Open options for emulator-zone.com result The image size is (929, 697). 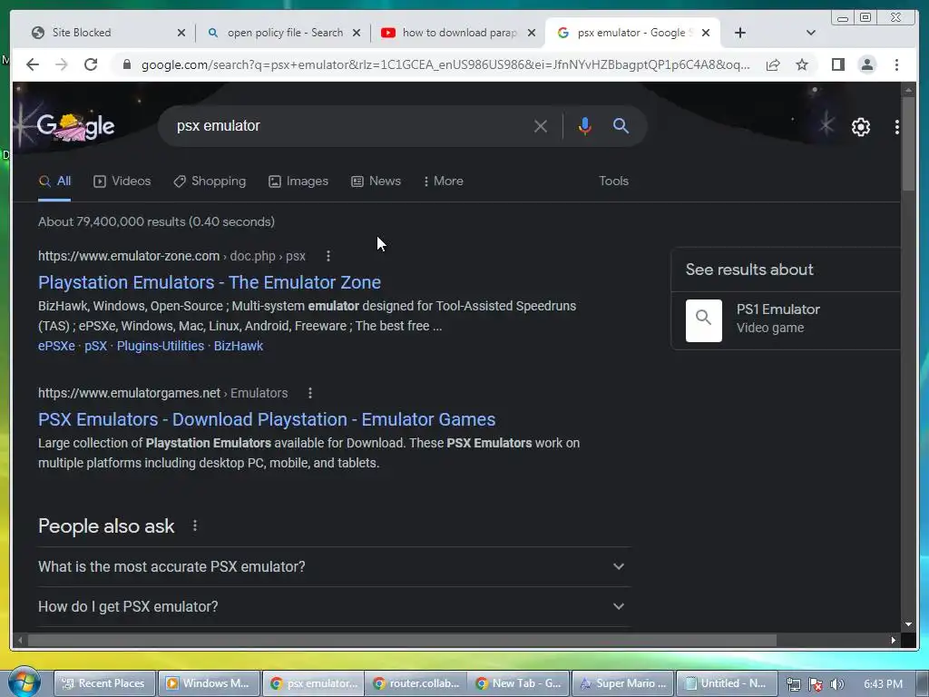click(x=328, y=256)
